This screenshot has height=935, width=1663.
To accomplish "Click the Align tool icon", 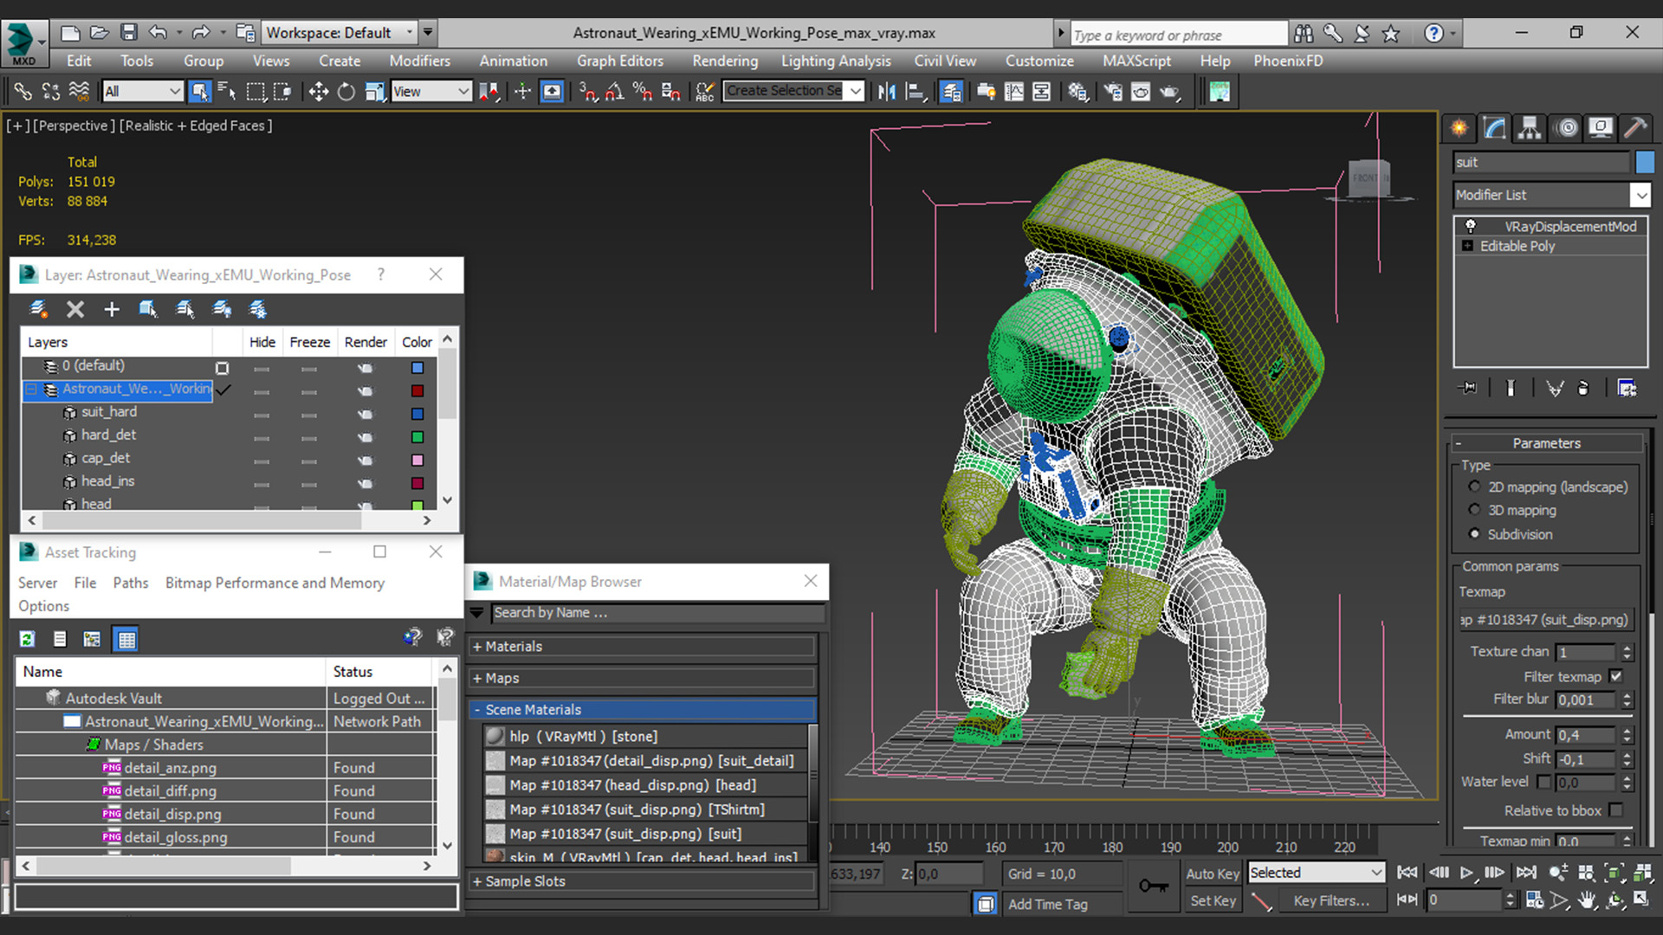I will (x=915, y=91).
